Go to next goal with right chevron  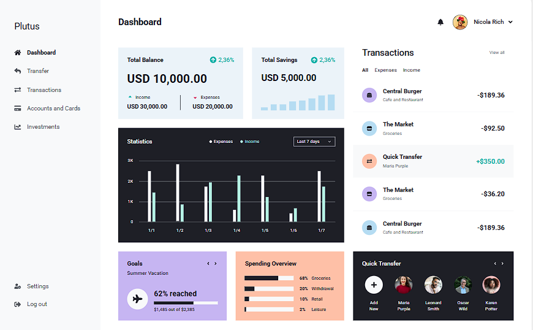tap(216, 264)
